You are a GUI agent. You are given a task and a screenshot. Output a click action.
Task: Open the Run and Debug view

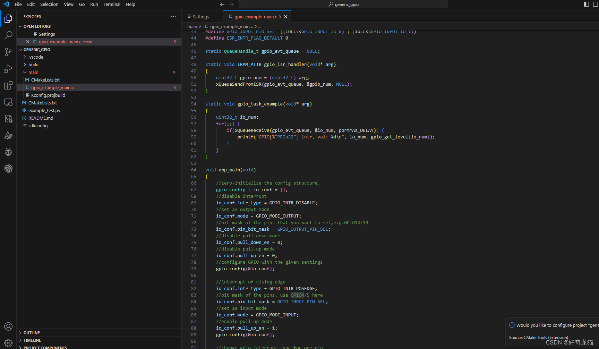click(8, 69)
